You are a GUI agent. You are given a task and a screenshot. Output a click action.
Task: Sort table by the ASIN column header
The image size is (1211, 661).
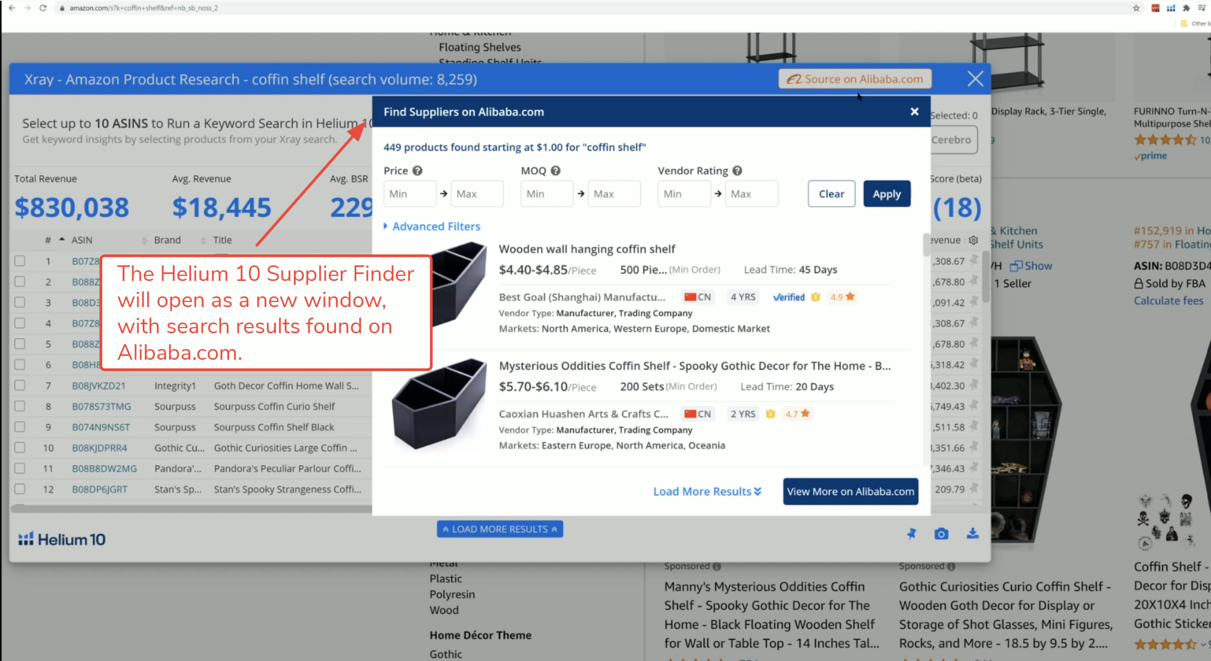pos(82,240)
